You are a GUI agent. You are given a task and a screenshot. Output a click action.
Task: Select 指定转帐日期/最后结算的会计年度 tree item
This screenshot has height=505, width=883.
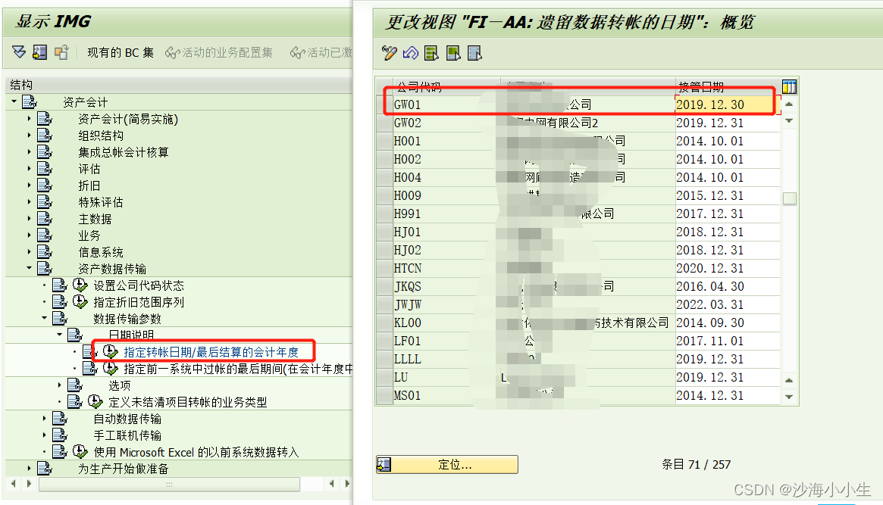211,352
